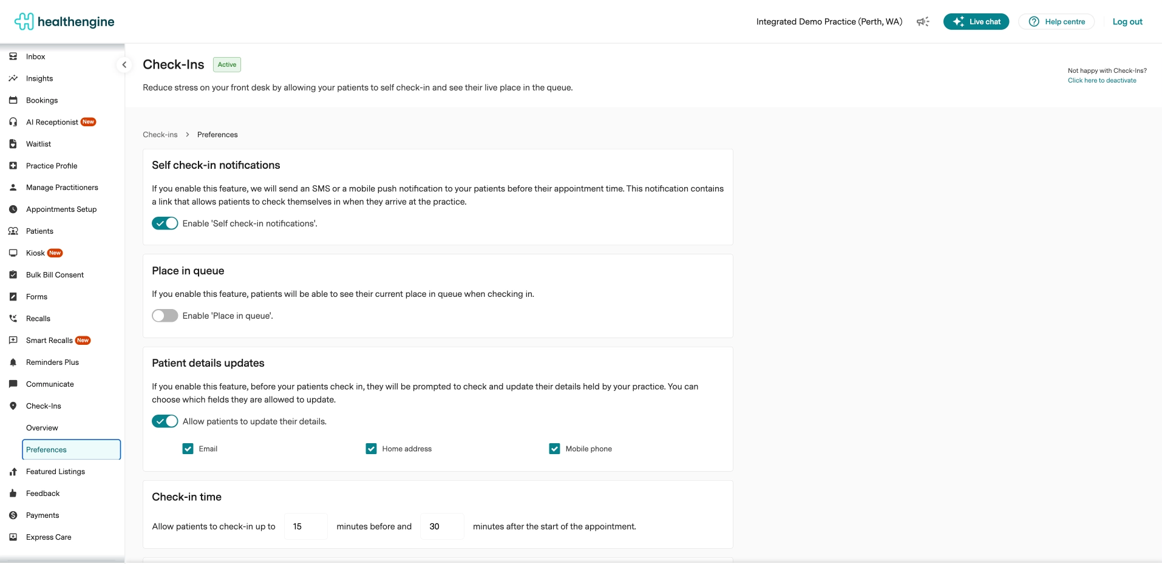Click the Communicate chat bubble icon
Viewport: 1162px width, 564px height.
tap(13, 384)
